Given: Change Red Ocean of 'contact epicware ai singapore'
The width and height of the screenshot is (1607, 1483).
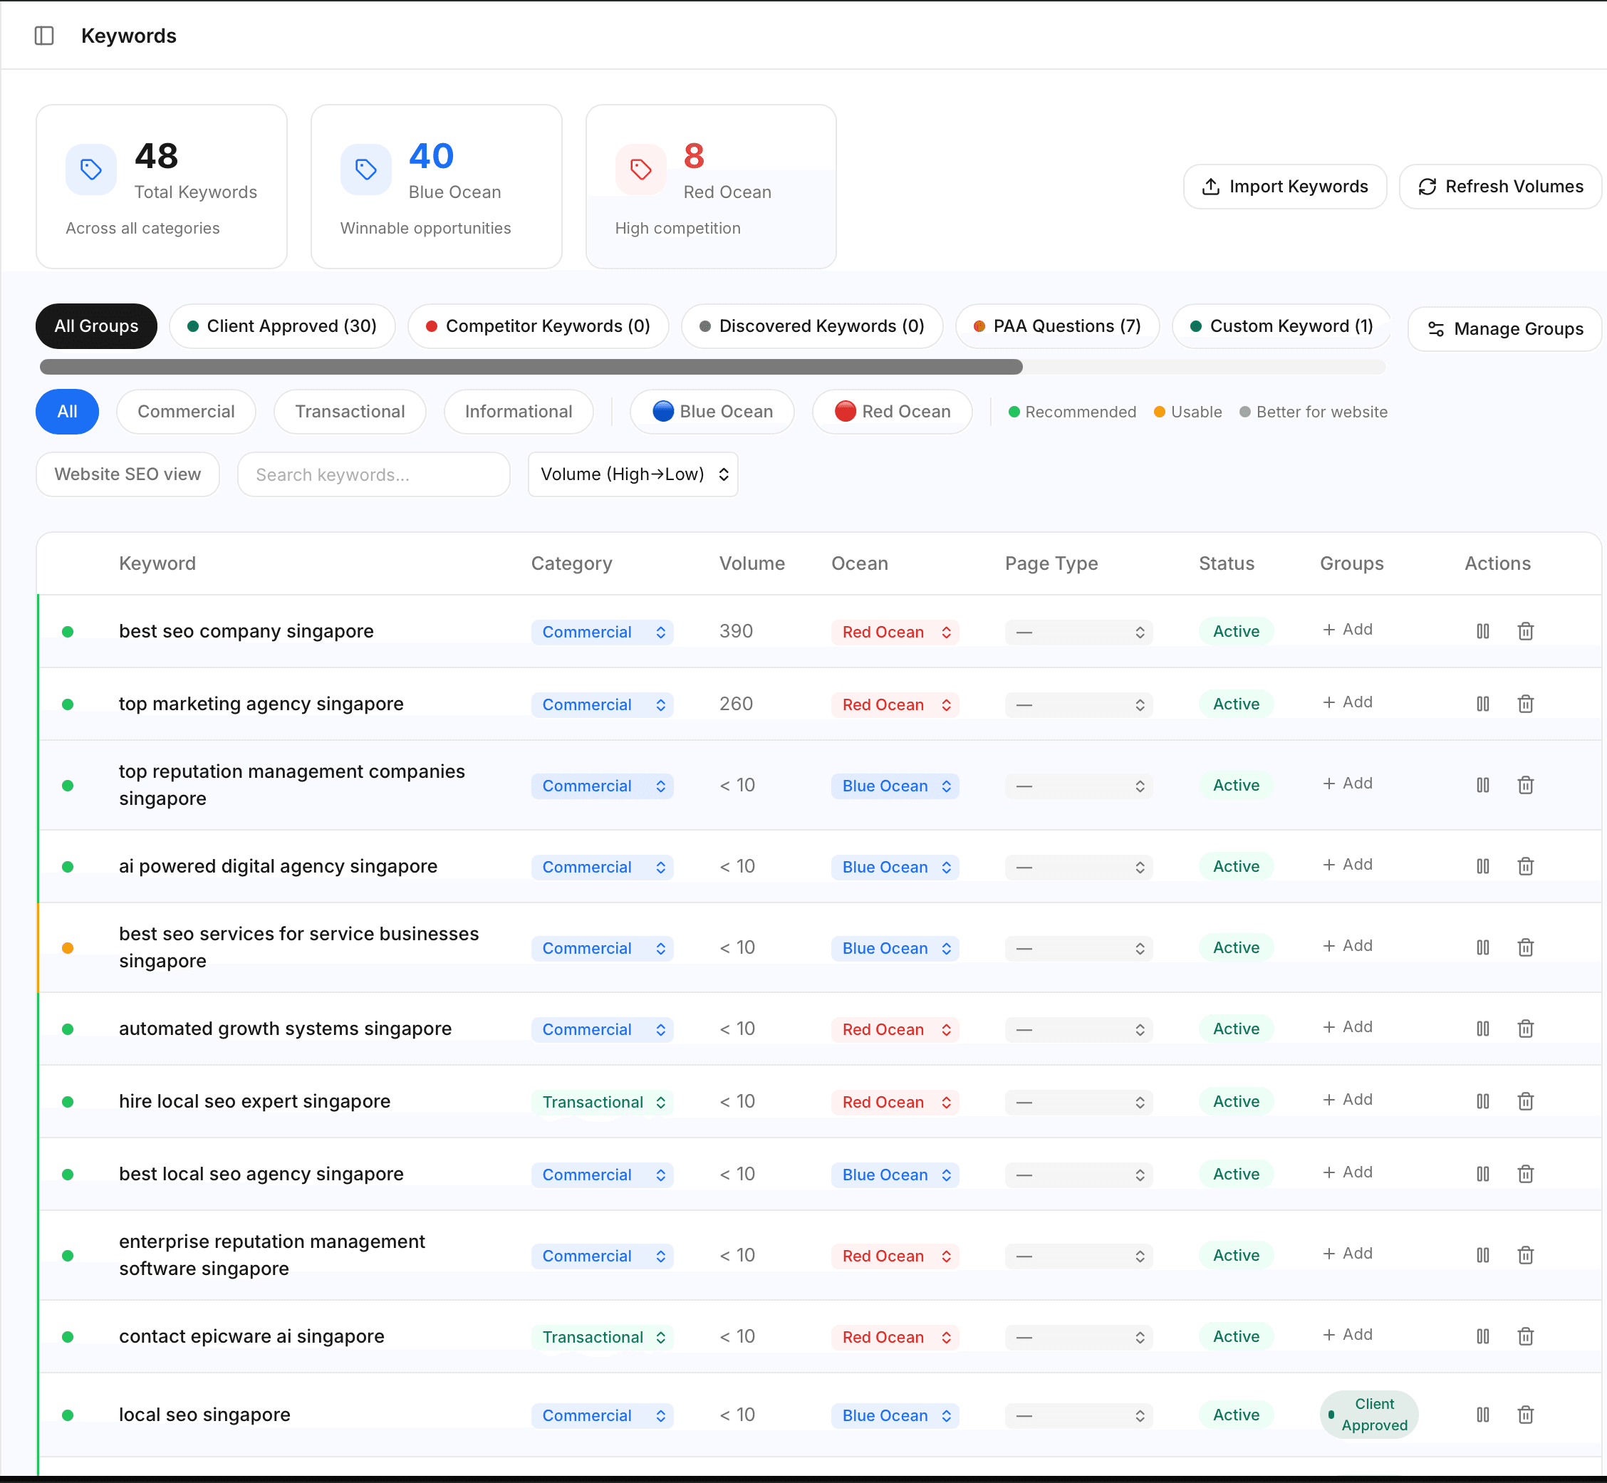Looking at the screenshot, I should [x=895, y=1337].
